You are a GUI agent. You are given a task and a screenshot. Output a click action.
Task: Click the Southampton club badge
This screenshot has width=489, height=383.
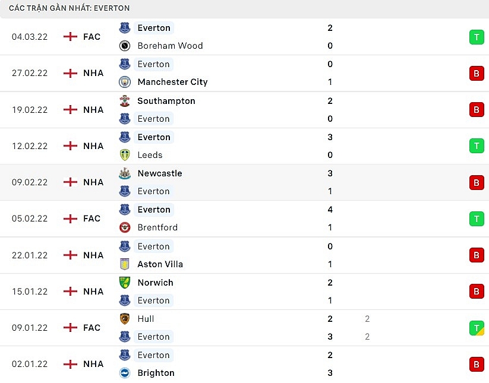tap(125, 101)
